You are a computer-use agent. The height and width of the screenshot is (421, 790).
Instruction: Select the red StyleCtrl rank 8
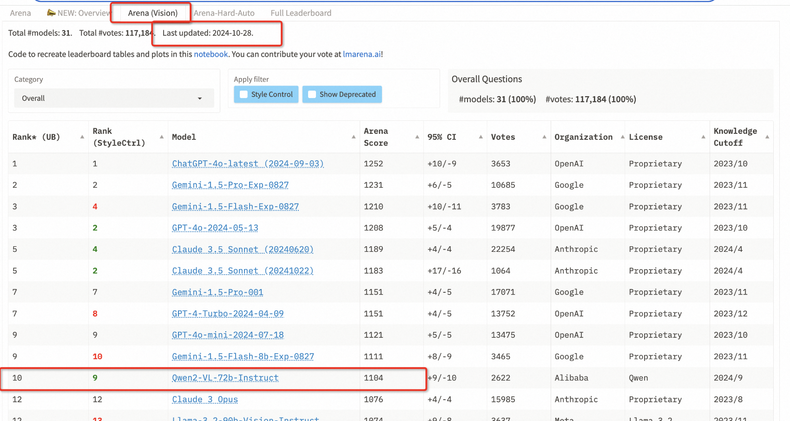click(x=95, y=314)
